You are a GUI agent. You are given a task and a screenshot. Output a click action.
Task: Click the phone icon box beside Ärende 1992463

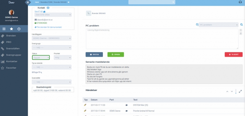pyautogui.click(x=89, y=13)
